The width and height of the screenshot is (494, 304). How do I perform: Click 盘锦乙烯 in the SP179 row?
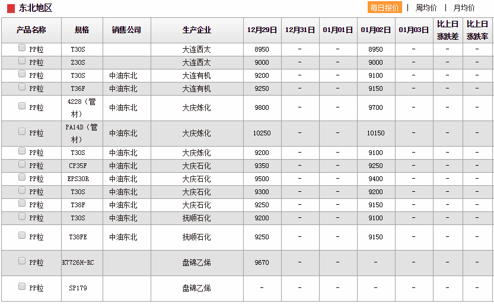click(197, 288)
